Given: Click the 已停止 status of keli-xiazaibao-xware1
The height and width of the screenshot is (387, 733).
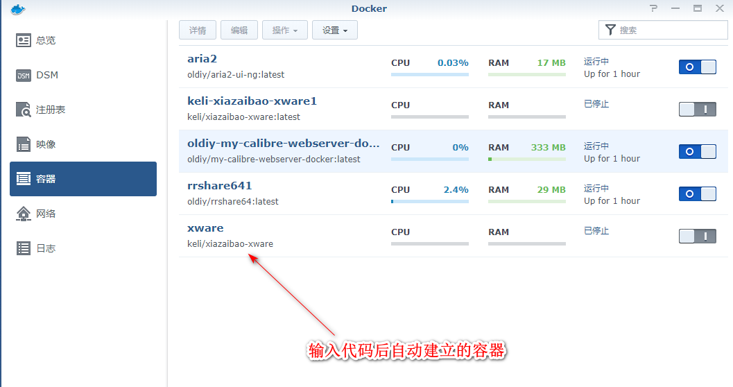Looking at the screenshot, I should pyautogui.click(x=596, y=104).
